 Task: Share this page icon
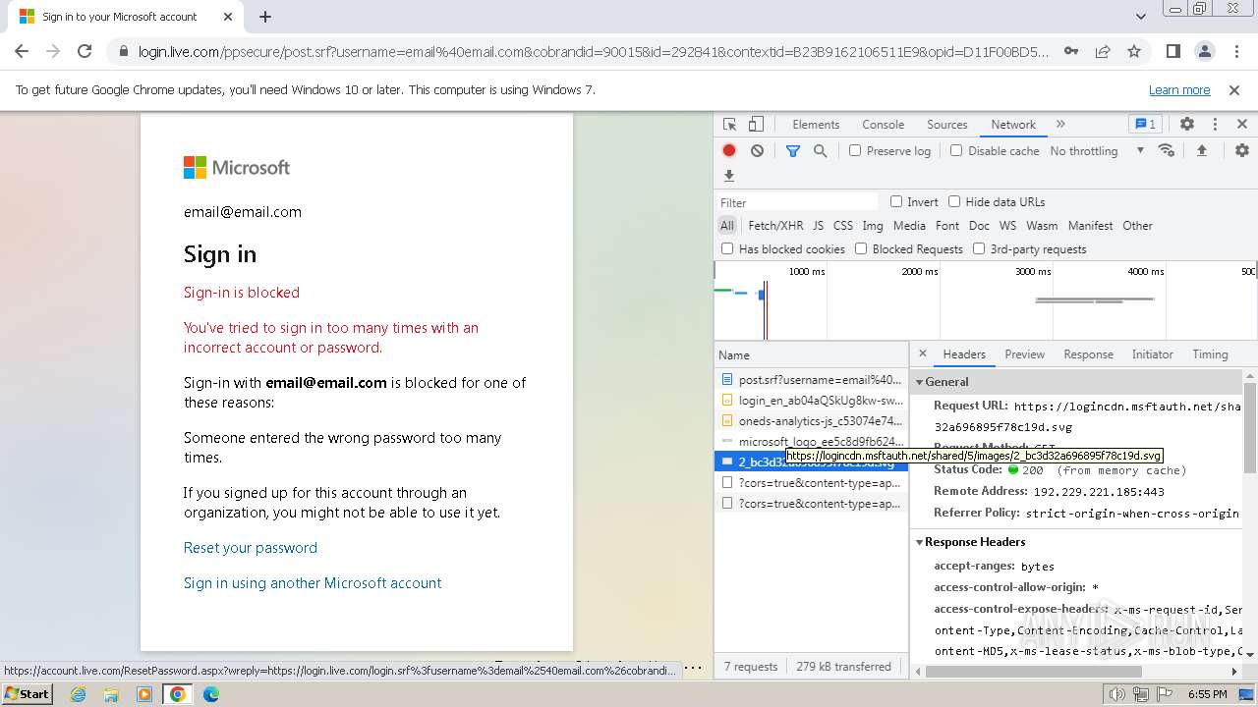point(1103,52)
